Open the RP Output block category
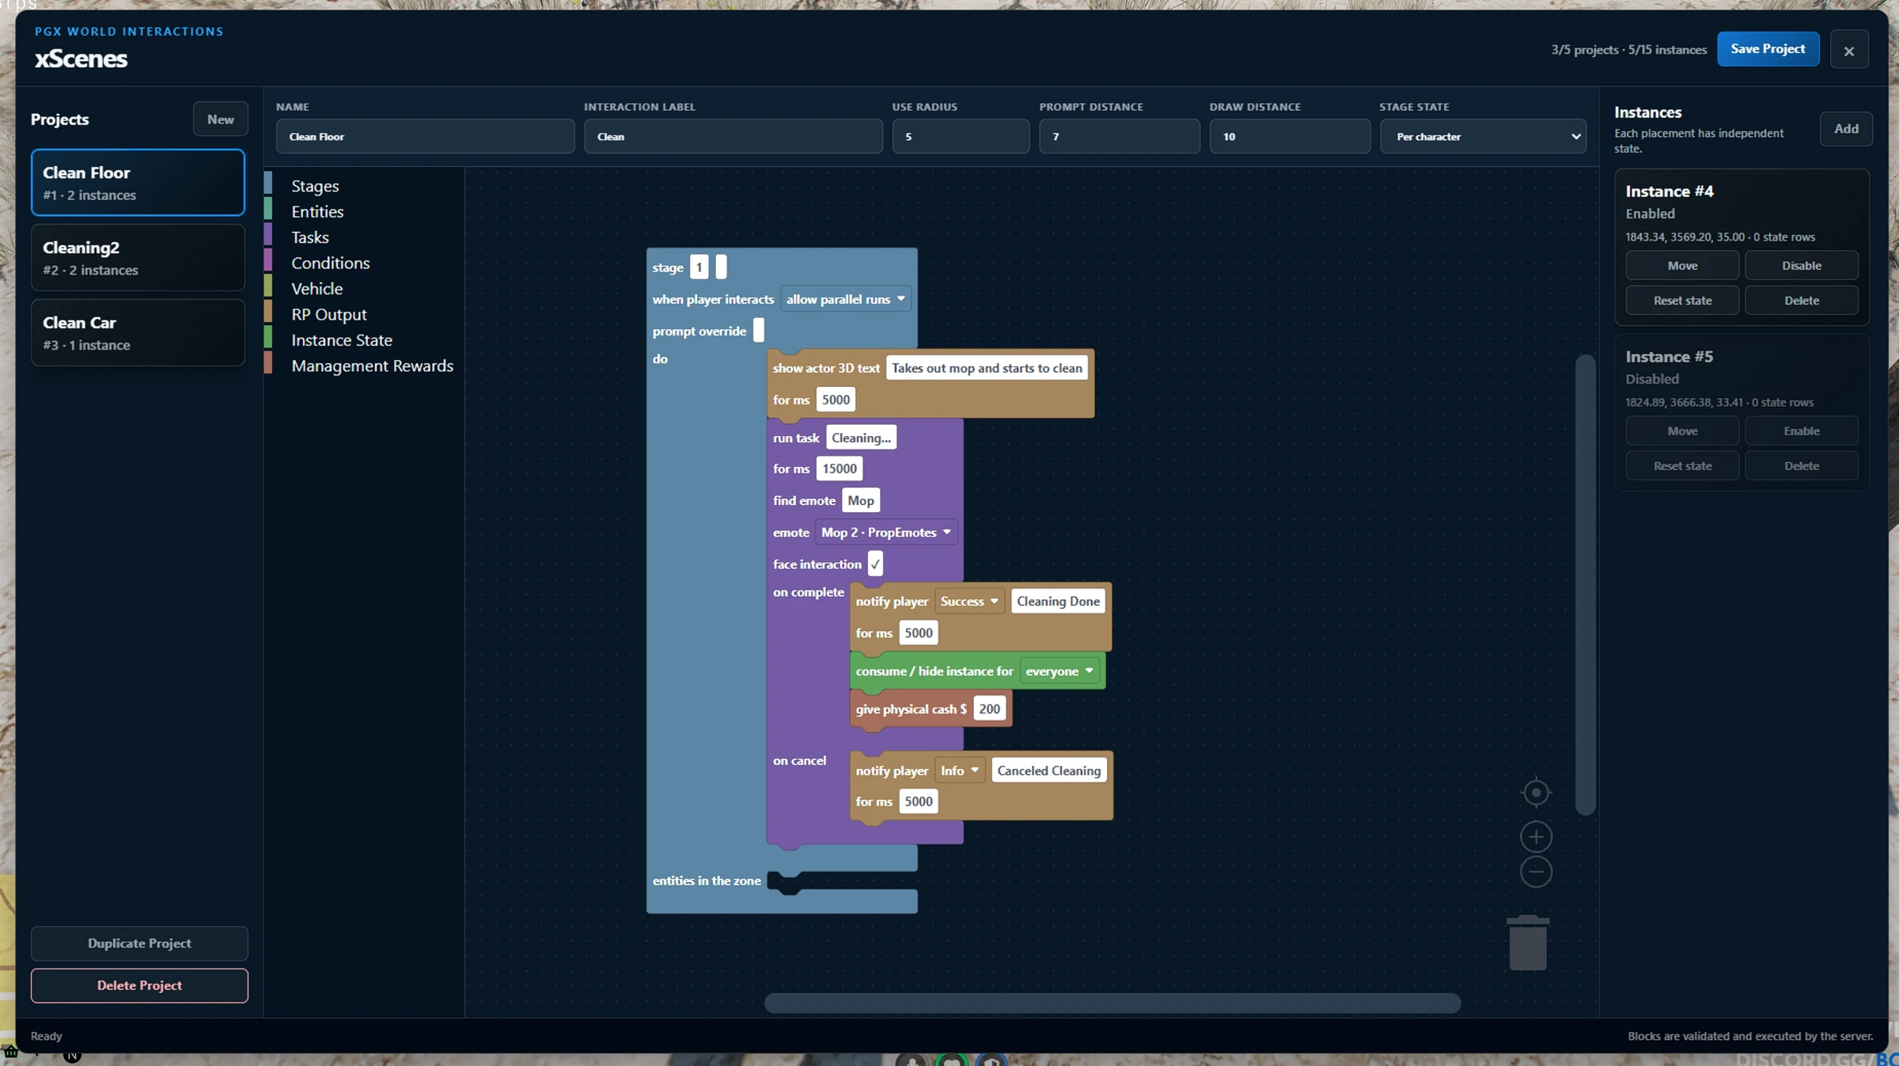This screenshot has width=1899, height=1066. pos(328,314)
